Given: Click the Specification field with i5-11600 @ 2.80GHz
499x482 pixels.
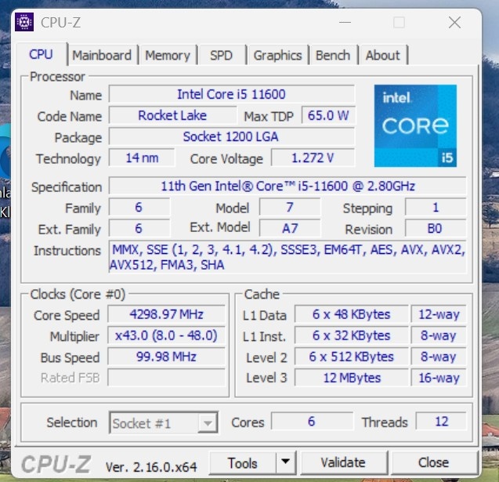Looking at the screenshot, I should [287, 186].
